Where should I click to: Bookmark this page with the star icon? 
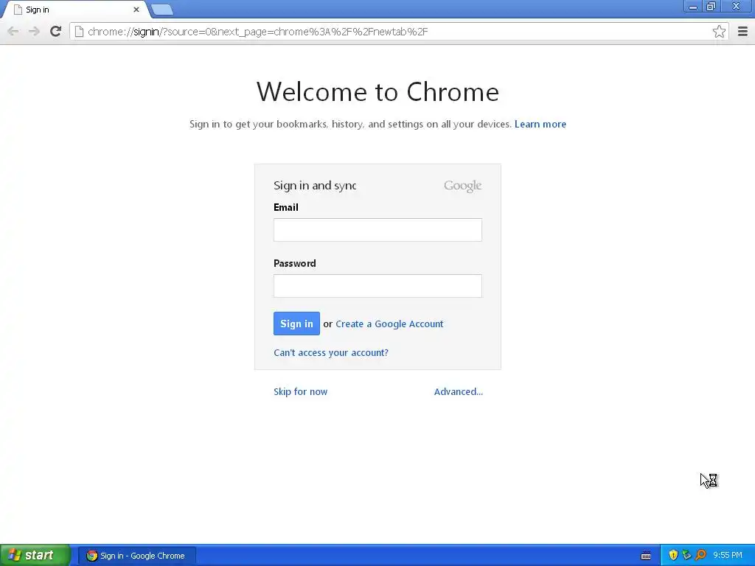[x=719, y=31]
